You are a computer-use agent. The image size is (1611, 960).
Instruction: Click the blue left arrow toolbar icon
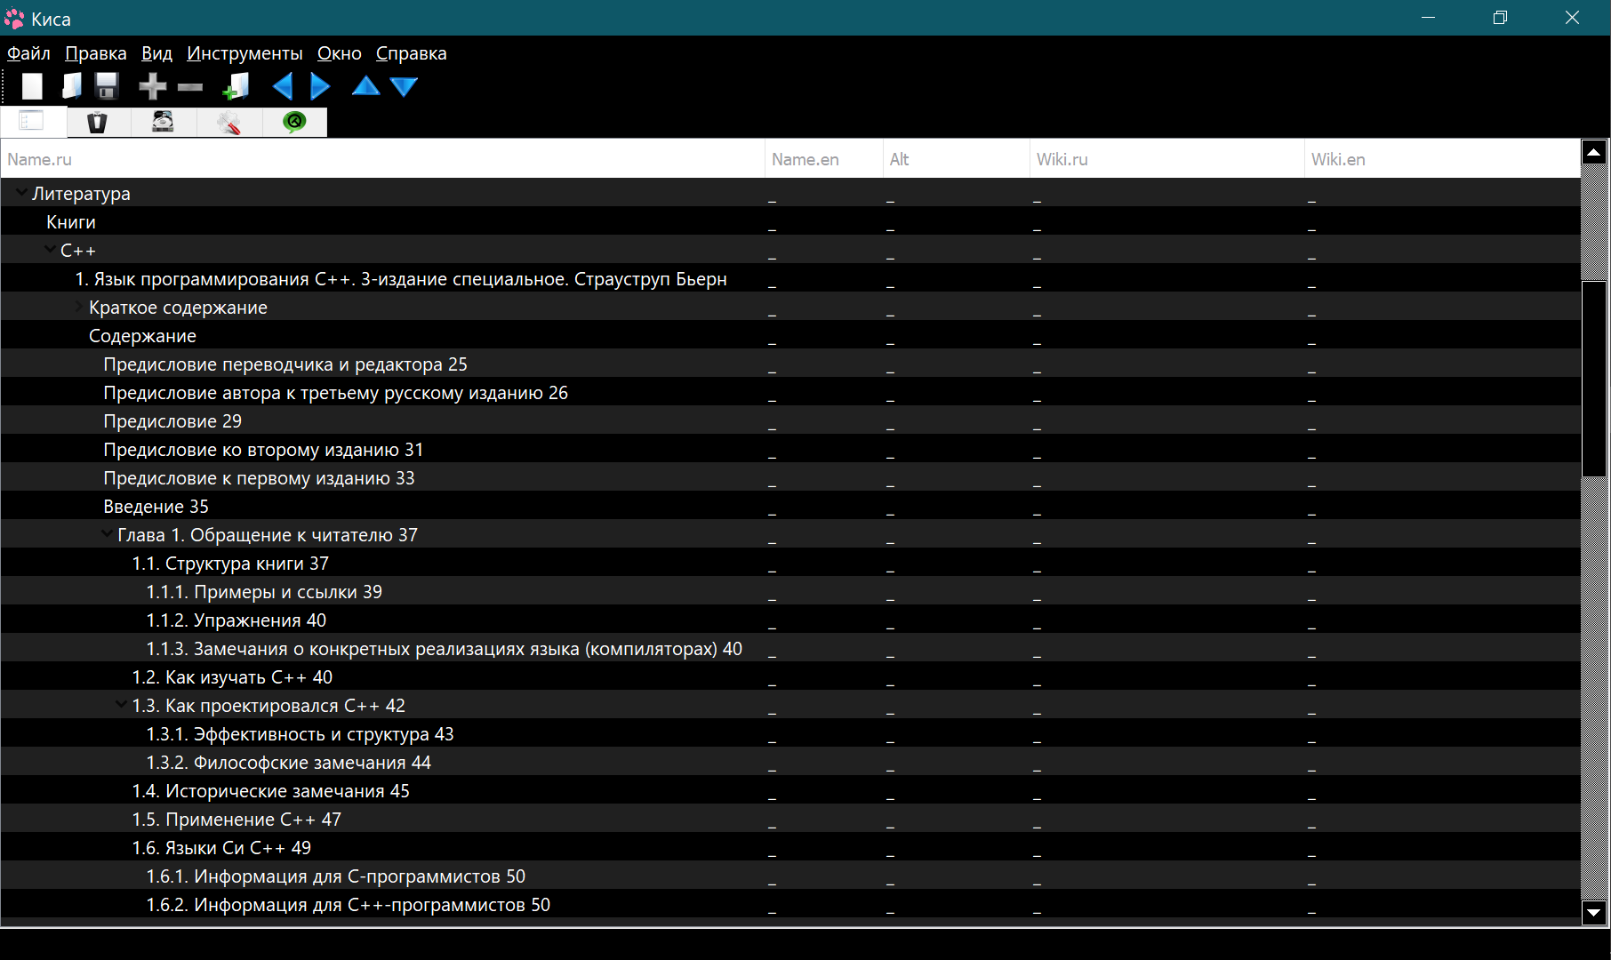click(283, 86)
